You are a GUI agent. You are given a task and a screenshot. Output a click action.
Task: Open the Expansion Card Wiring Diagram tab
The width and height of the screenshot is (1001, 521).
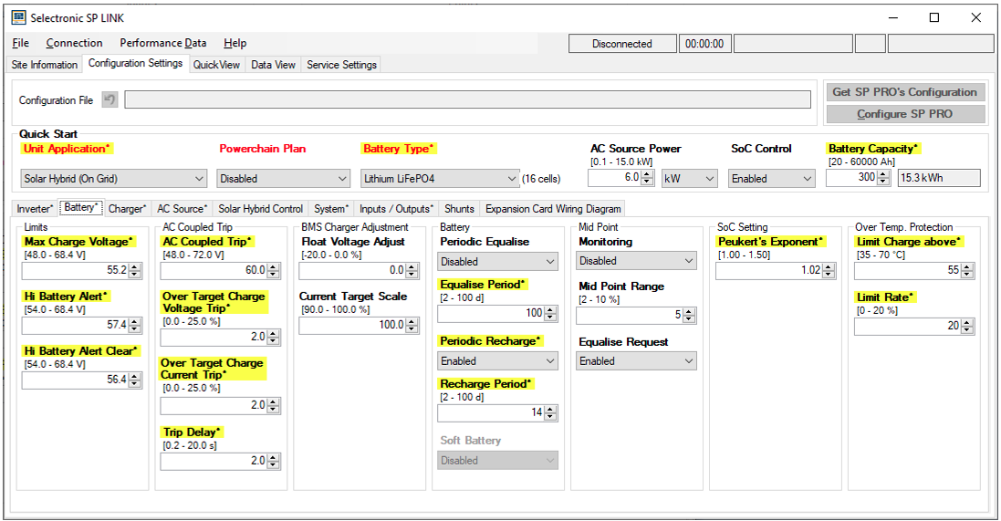coord(553,209)
